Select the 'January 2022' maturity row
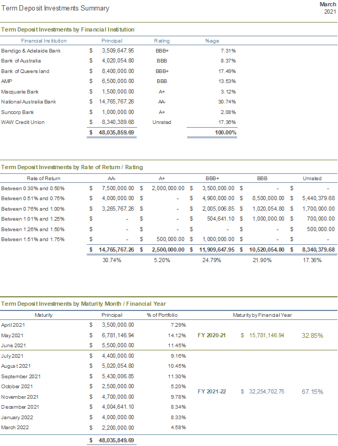338x446 pixels. [17, 418]
